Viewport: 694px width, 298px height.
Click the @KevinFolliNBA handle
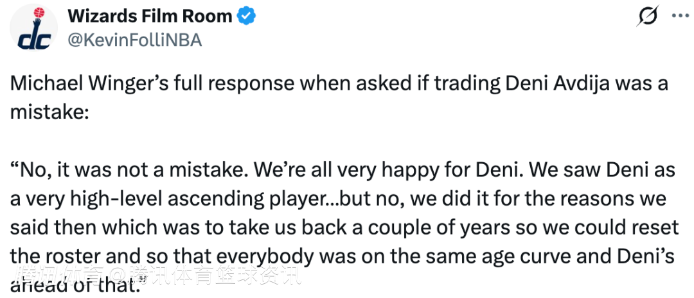pos(134,40)
